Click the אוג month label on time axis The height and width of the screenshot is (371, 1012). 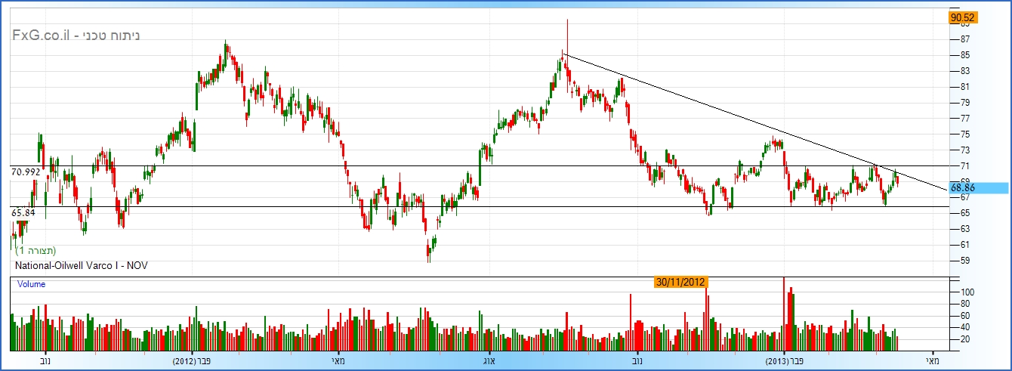pyautogui.click(x=489, y=361)
